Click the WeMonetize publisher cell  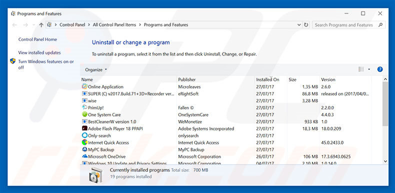pyautogui.click(x=190, y=121)
